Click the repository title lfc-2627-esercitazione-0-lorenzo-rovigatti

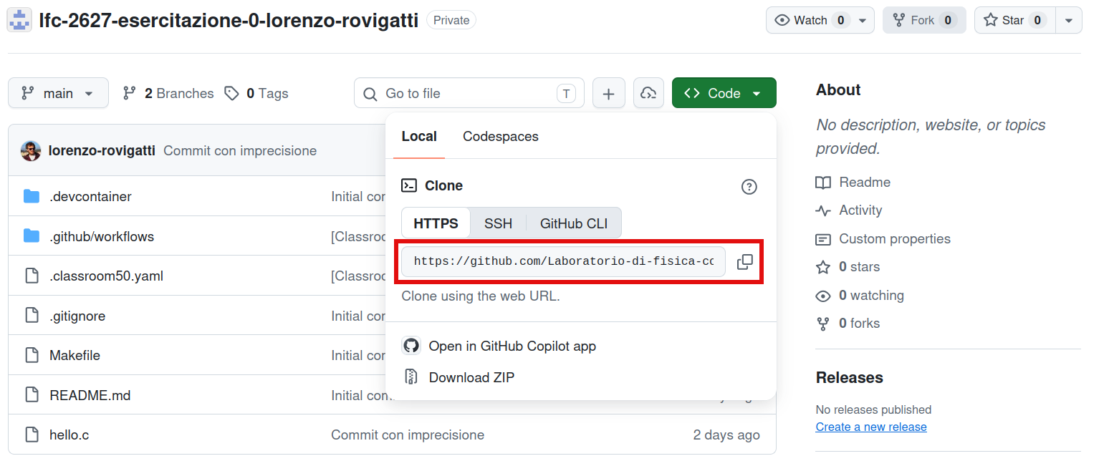coord(229,20)
